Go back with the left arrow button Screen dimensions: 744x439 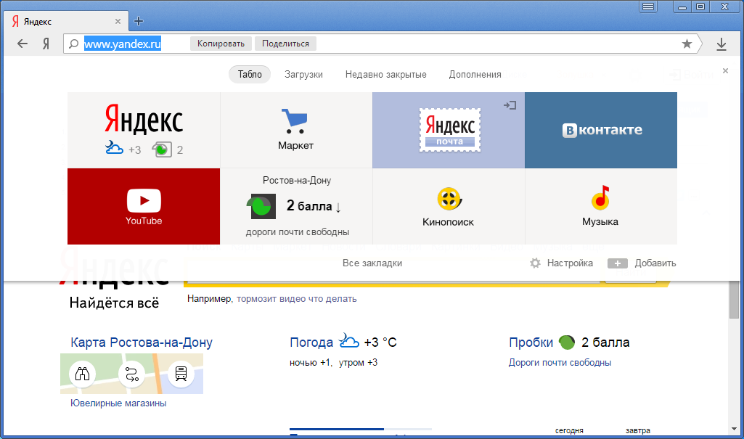coord(23,44)
